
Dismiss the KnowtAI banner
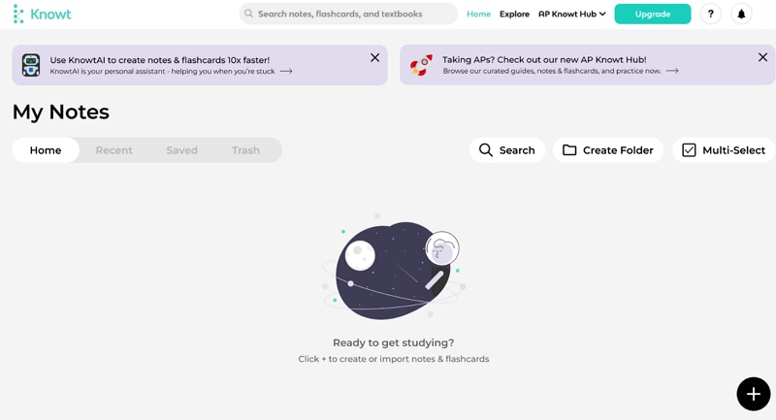point(375,58)
